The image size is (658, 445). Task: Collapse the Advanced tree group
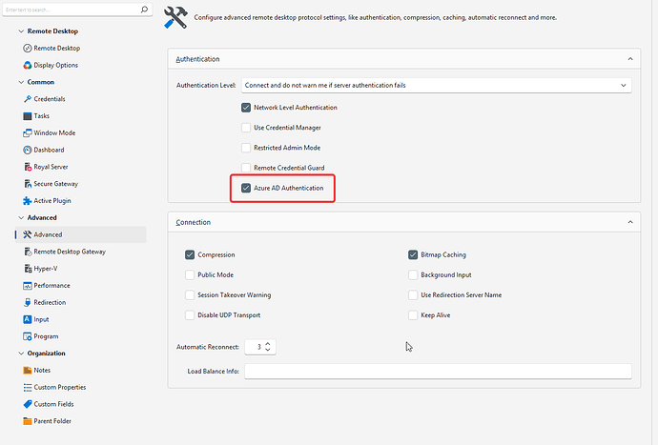(21, 217)
